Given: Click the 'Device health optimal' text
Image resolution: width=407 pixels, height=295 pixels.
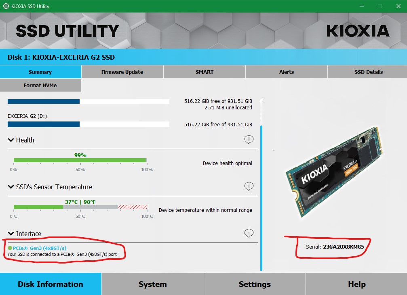Looking at the screenshot, I should click(x=228, y=163).
